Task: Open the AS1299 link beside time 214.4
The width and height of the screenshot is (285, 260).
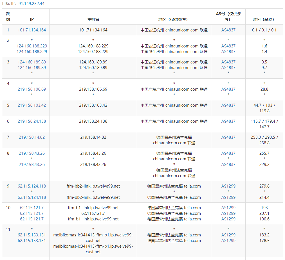Action: [228, 197]
